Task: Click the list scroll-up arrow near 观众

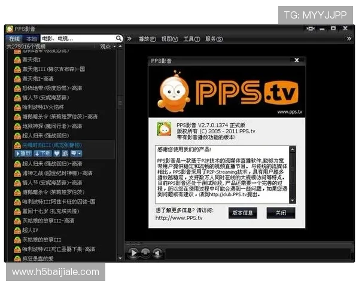Action: pyautogui.click(x=120, y=47)
